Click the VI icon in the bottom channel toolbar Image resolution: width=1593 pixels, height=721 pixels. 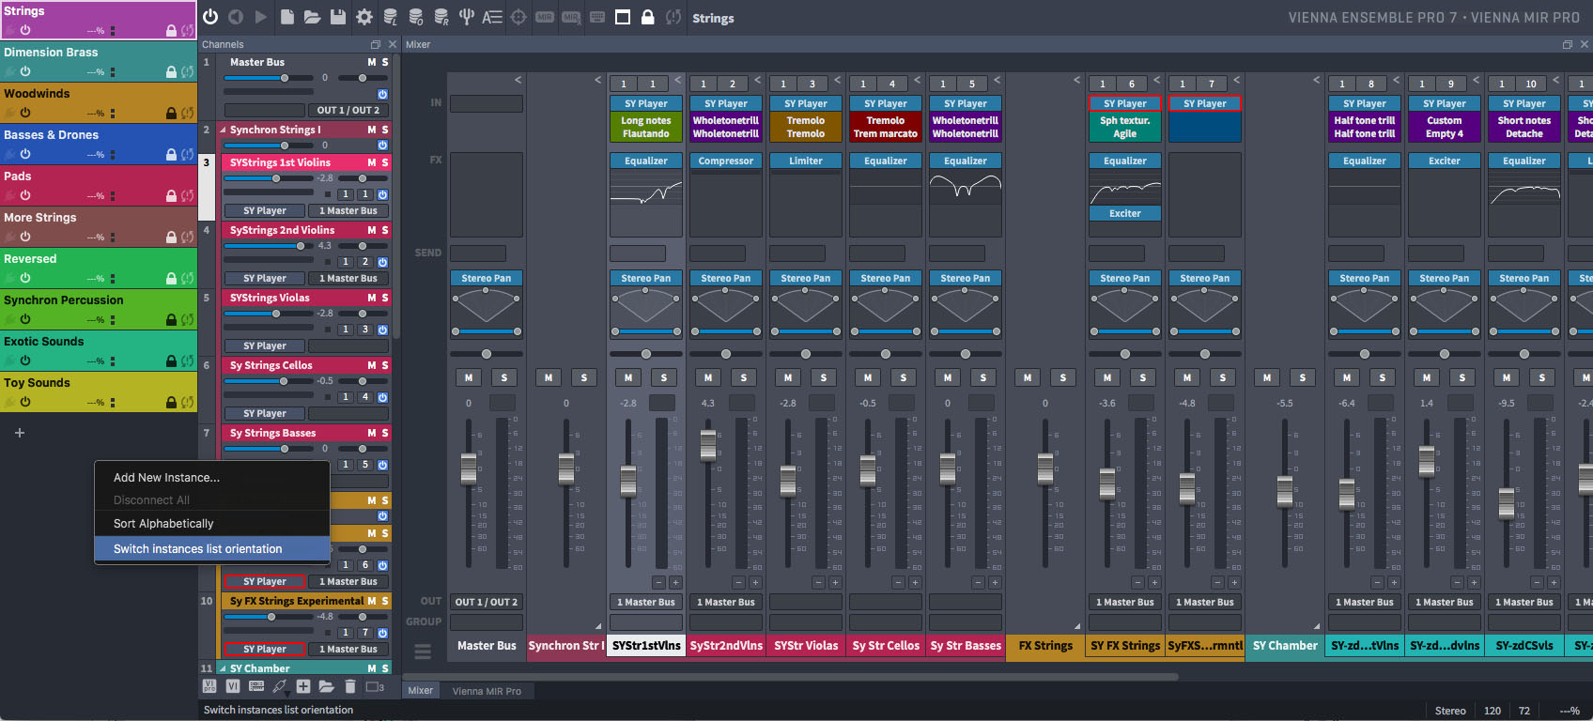pos(232,686)
